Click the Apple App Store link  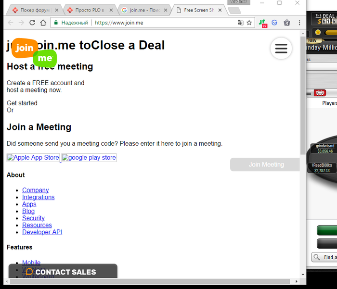pyautogui.click(x=33, y=158)
